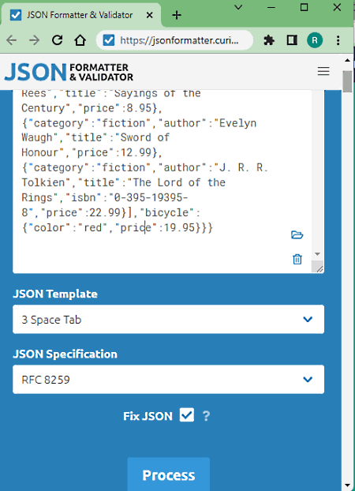Image resolution: width=355 pixels, height=491 pixels.
Task: Open the profile avatar R
Action: (x=315, y=40)
